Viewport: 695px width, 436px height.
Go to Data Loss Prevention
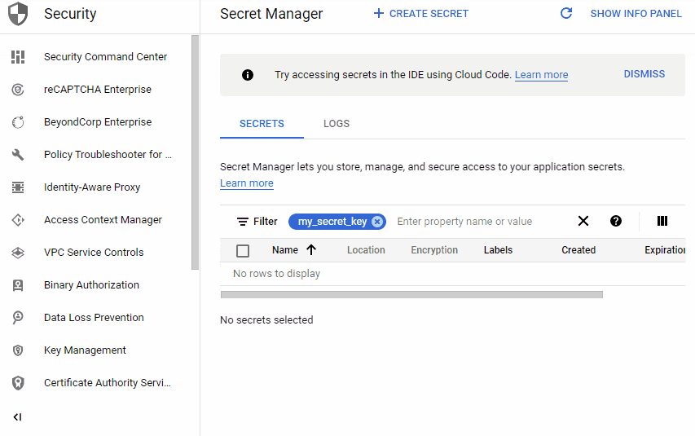click(94, 318)
